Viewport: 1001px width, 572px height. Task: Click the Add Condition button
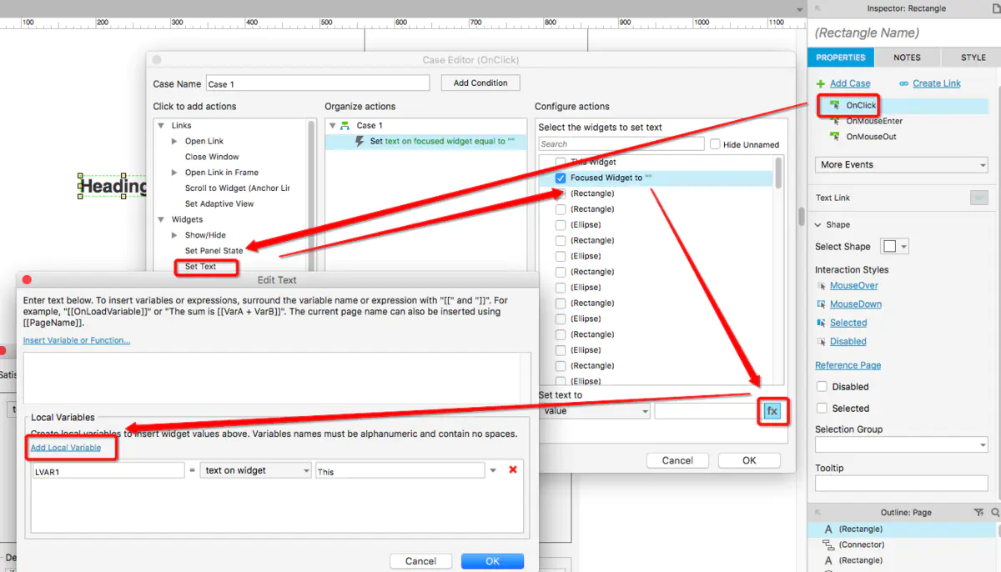480,83
